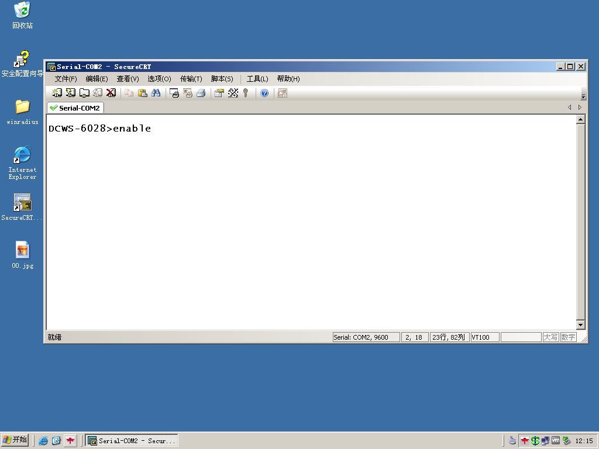Click the red dragonfly system tray icon
599x449 pixels.
pos(525,441)
